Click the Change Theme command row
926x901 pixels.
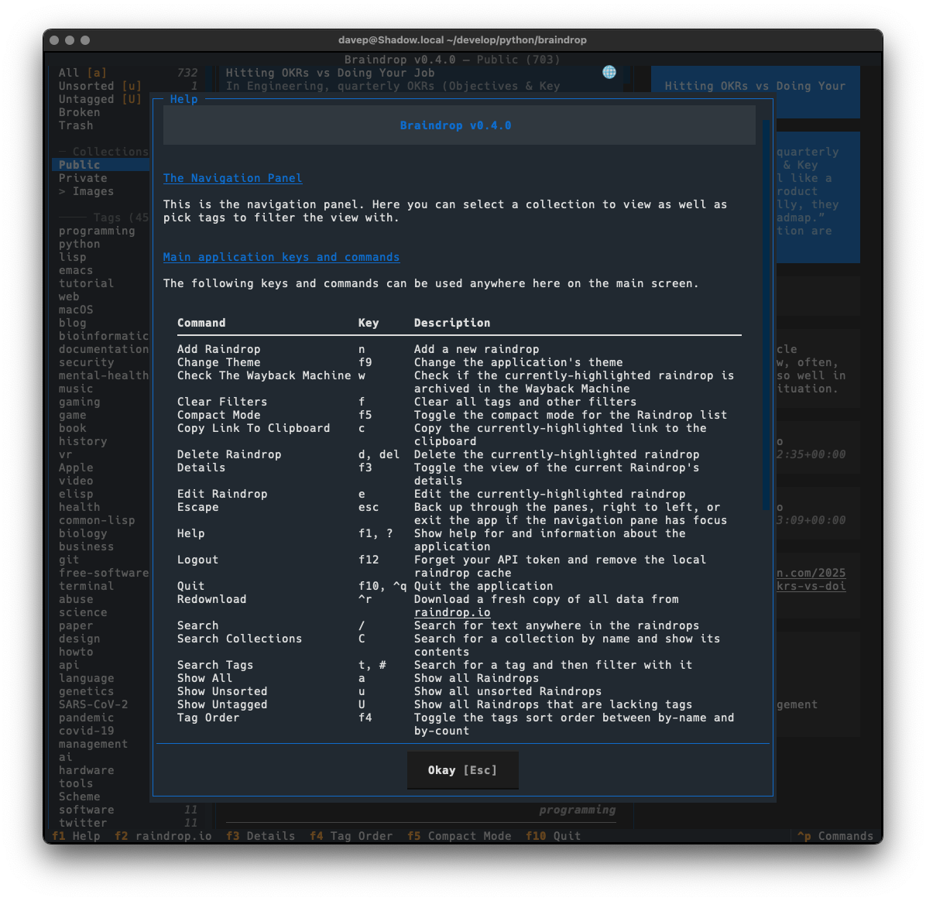click(x=459, y=362)
